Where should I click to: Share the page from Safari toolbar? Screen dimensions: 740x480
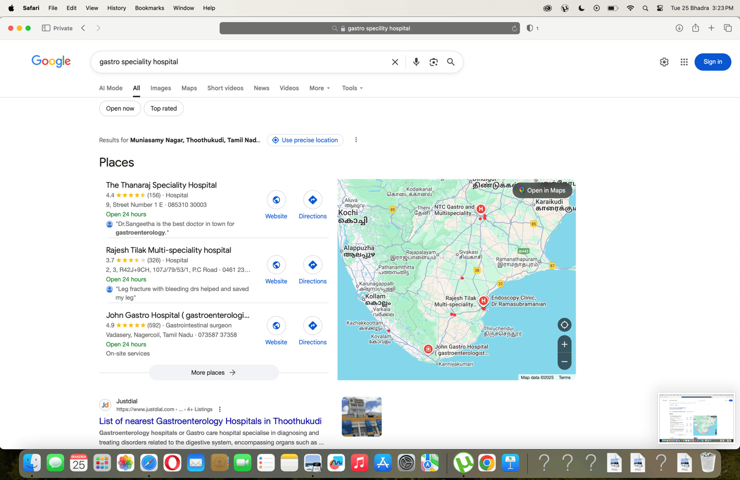pos(695,28)
